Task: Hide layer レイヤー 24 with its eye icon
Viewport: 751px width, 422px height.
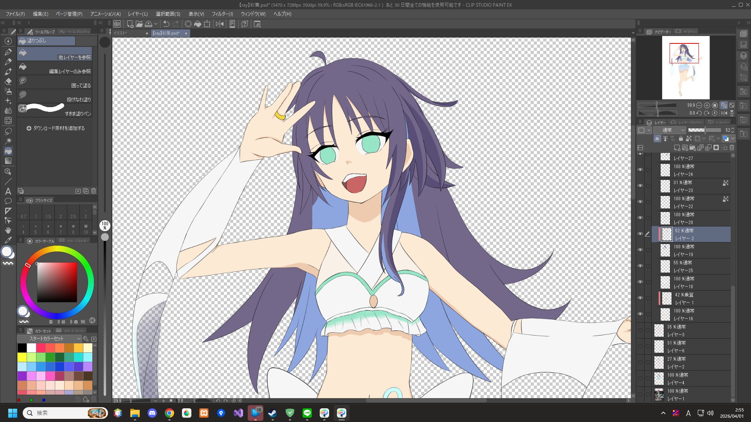Action: 640,170
